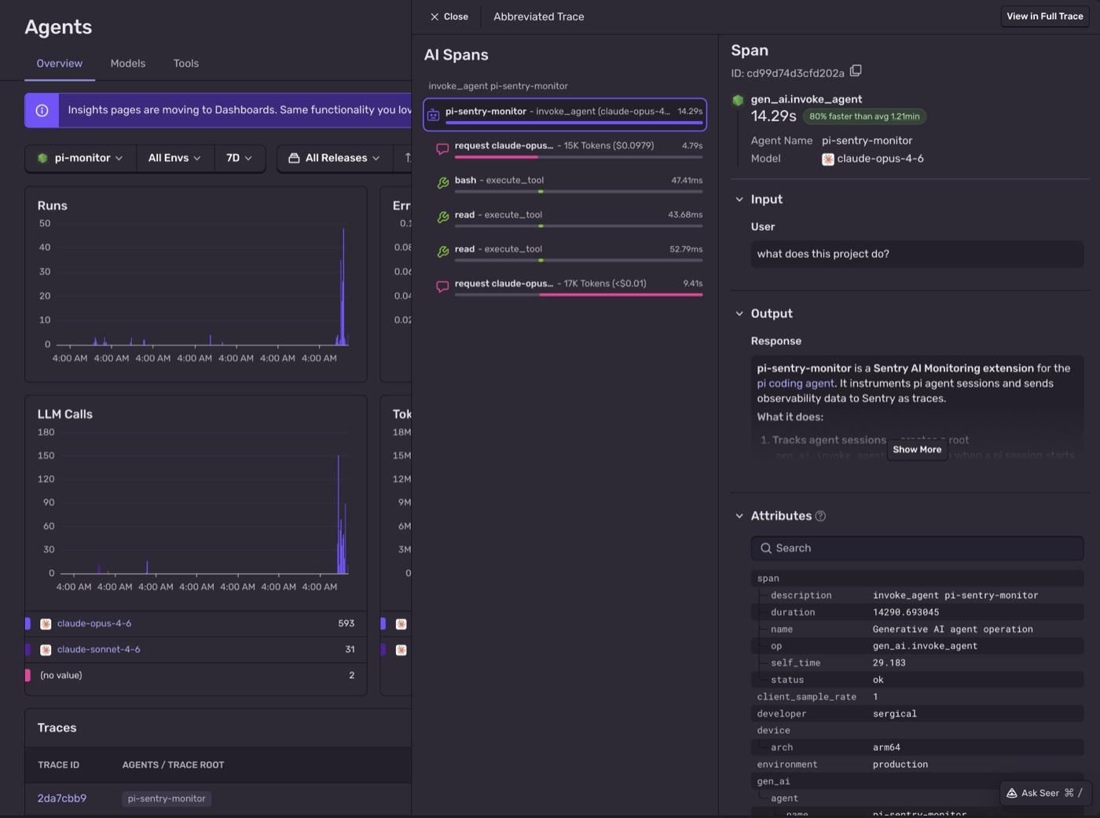The height and width of the screenshot is (818, 1100).
Task: Toggle claude-sonnet-4-6 in LLM Calls legend
Action: (x=97, y=649)
